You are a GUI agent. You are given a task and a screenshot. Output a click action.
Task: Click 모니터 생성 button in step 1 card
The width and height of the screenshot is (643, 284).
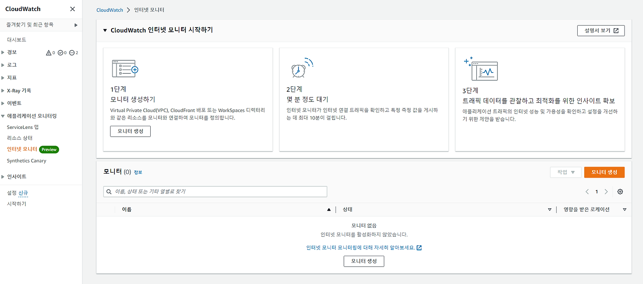coord(130,131)
